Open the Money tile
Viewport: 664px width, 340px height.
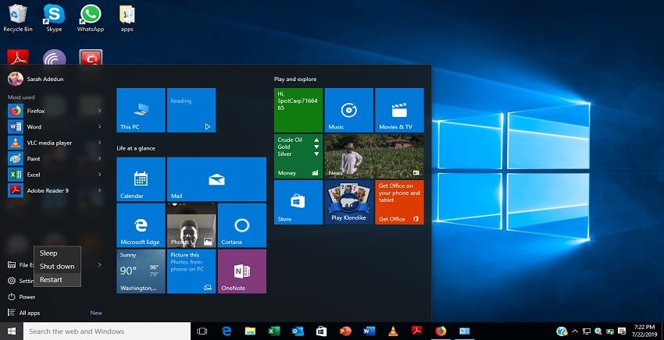298,156
